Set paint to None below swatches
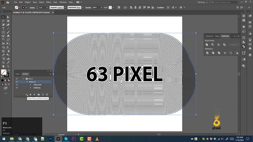 (9, 80)
